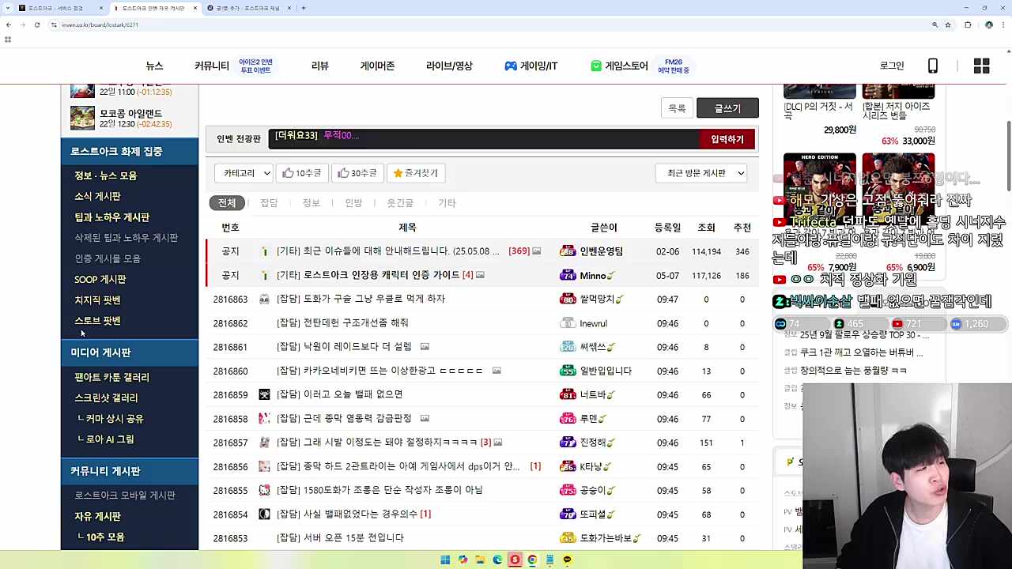The height and width of the screenshot is (569, 1012).
Task: Select the 잡담 category tab
Action: tap(269, 203)
